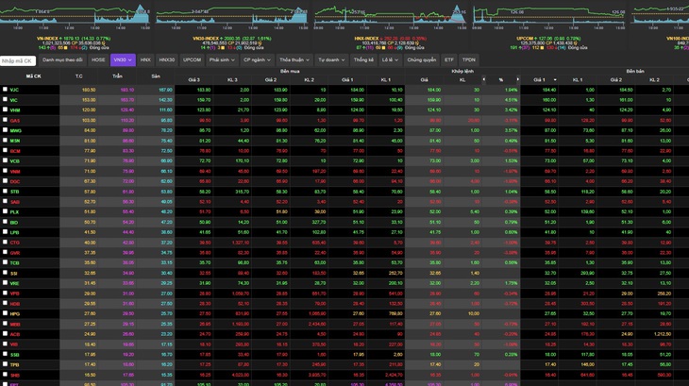Image resolution: width=689 pixels, height=386 pixels.
Task: Select stock code SAB
Action: pos(15,202)
